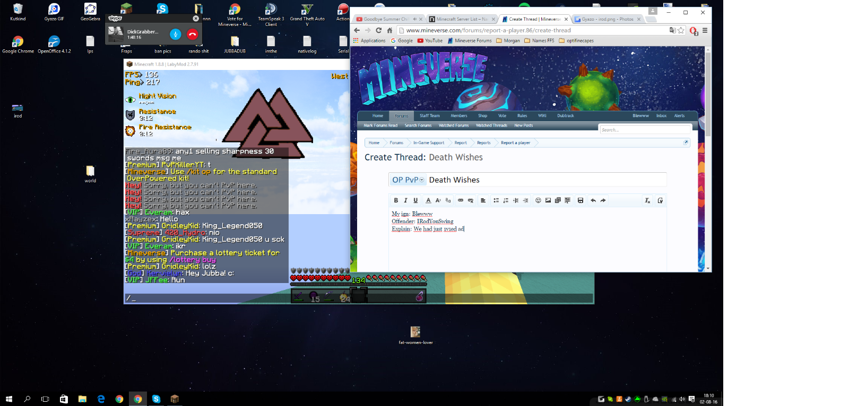The image size is (849, 406).
Task: Click the breadcrumb jump menu icon
Action: 686,142
